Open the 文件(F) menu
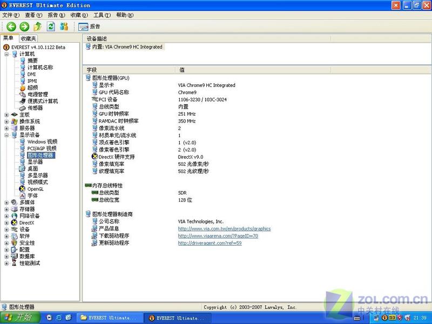Image resolution: width=432 pixels, height=324 pixels. (11, 15)
